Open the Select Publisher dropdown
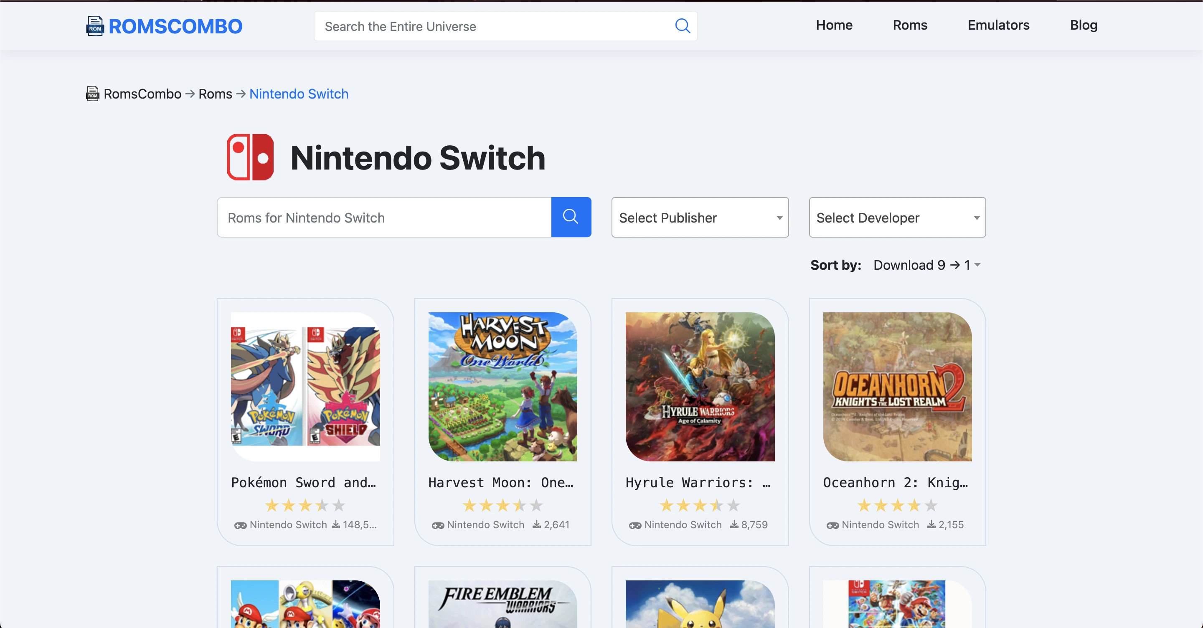 [x=700, y=218]
